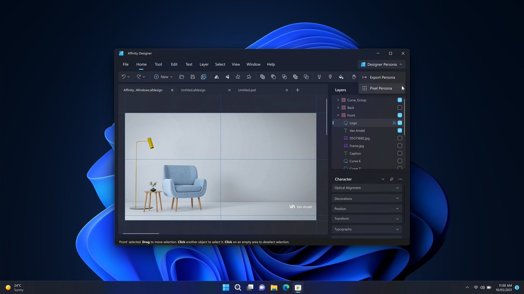
Task: Expand the Back layer group arrow
Action: point(338,108)
